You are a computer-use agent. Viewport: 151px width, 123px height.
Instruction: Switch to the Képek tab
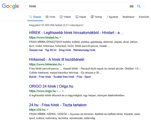pyautogui.click(x=81, y=17)
